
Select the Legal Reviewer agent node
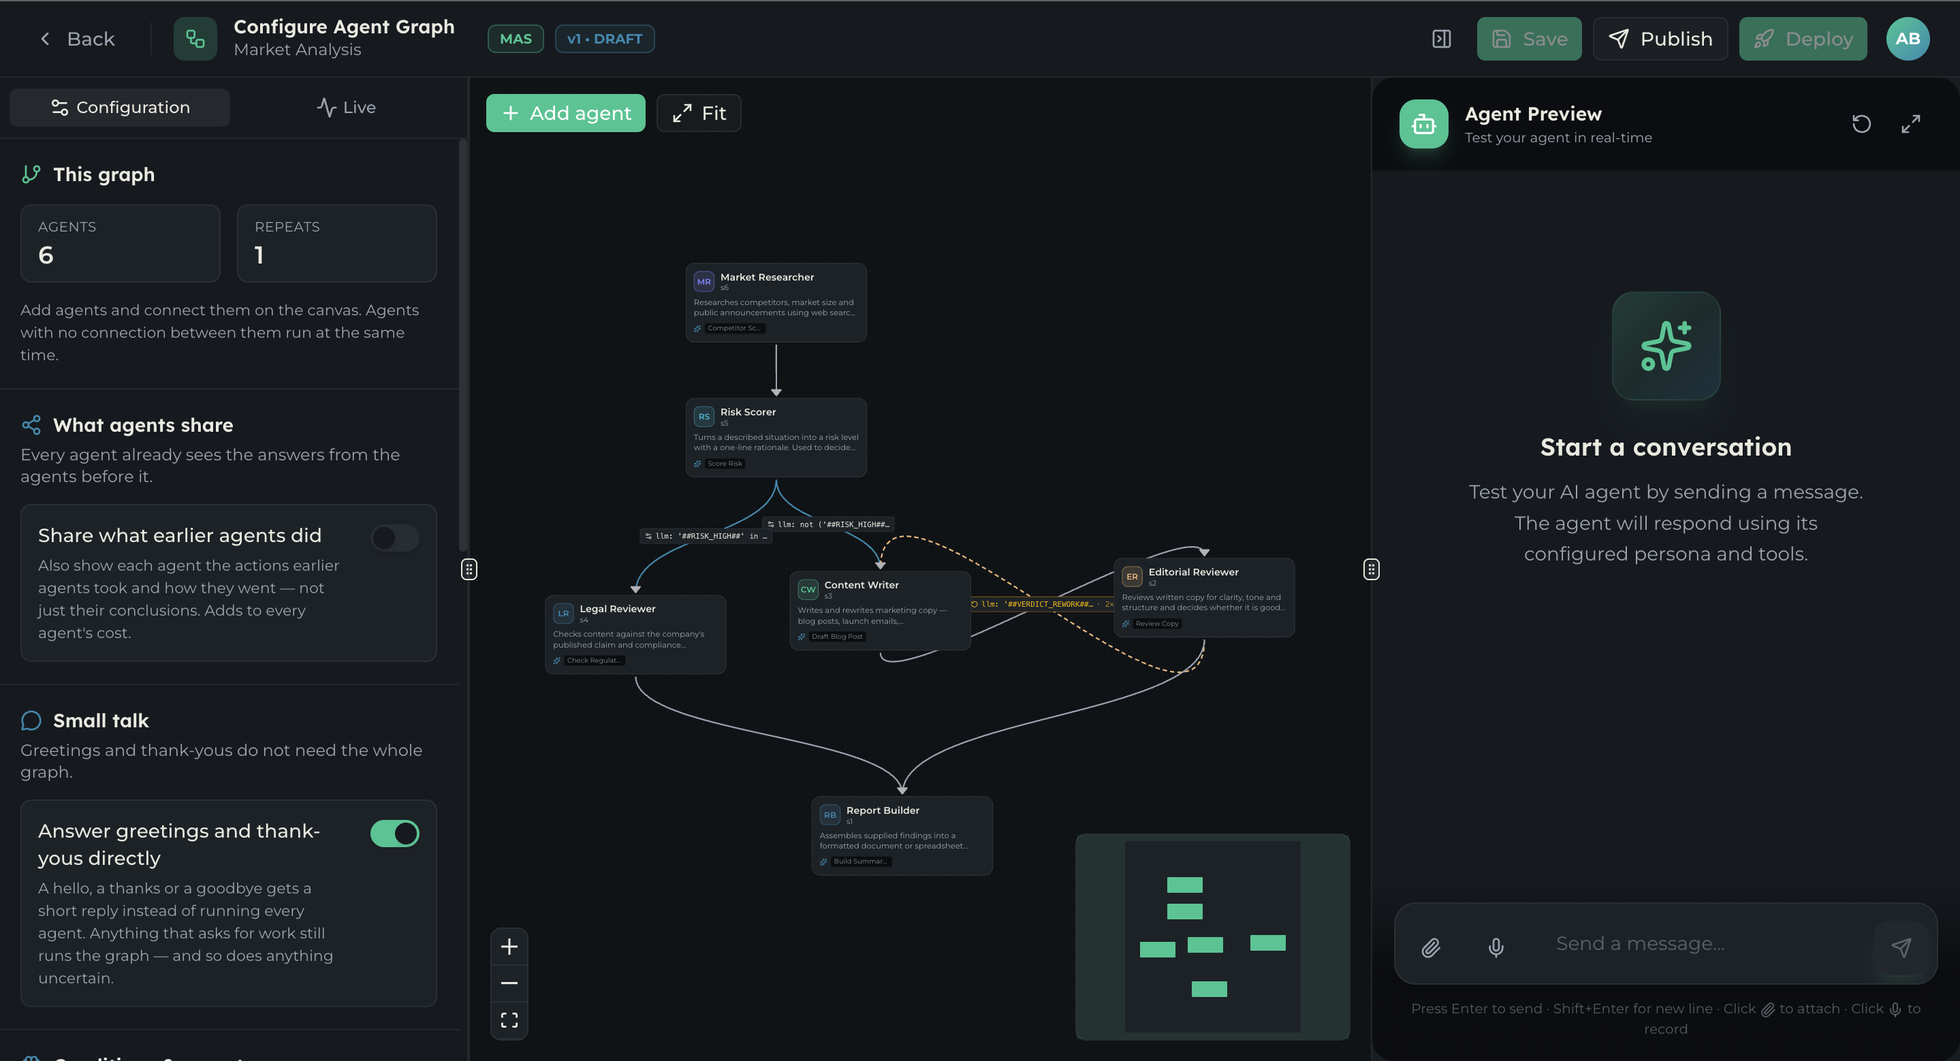coord(635,634)
